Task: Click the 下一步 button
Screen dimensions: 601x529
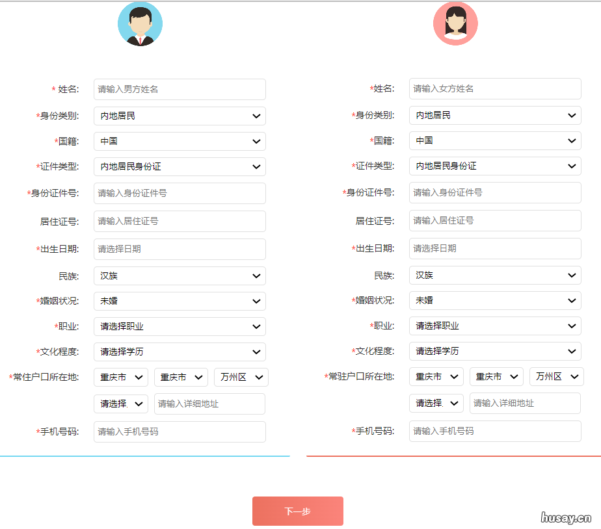Action: (x=297, y=511)
